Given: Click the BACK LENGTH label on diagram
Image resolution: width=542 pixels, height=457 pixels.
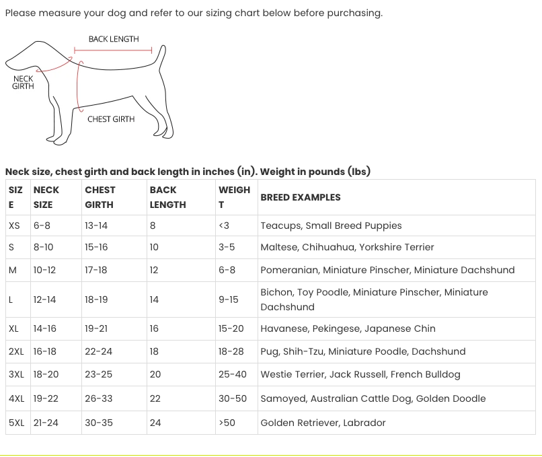Looking at the screenshot, I should (x=114, y=39).
